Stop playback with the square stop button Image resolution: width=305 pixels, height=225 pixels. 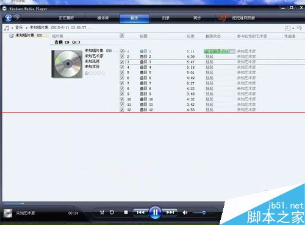coord(126,212)
